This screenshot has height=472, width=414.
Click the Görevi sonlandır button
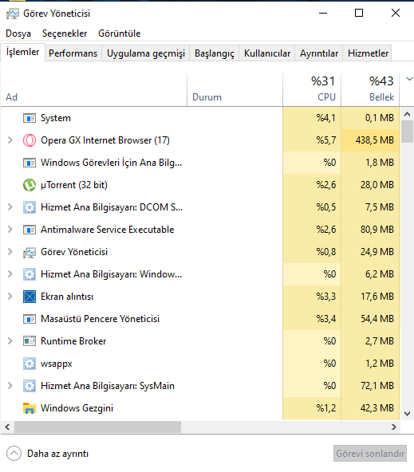[x=370, y=454]
